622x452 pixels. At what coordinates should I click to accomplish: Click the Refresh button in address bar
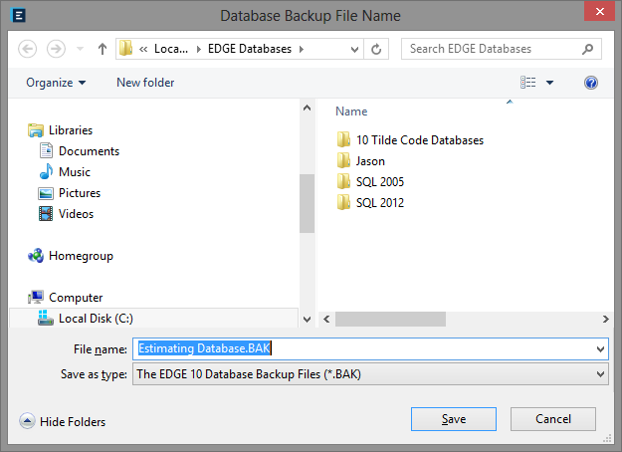coord(377,49)
